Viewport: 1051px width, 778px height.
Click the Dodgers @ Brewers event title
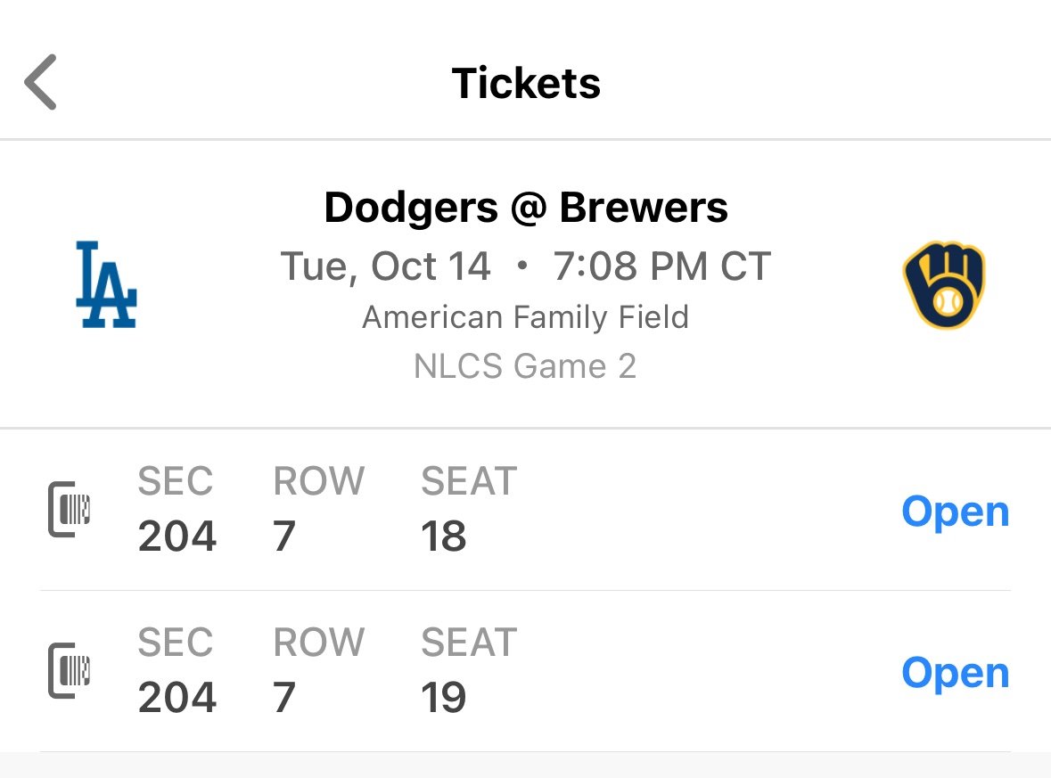coord(526,208)
